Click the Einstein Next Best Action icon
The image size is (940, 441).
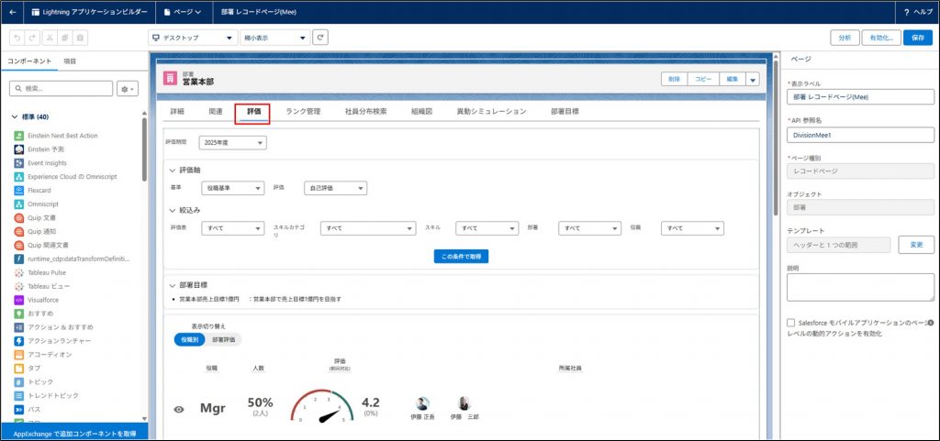click(19, 136)
